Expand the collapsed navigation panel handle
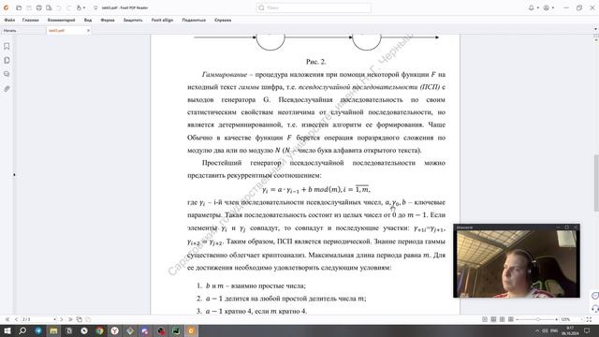The image size is (599, 337). [x=14, y=175]
